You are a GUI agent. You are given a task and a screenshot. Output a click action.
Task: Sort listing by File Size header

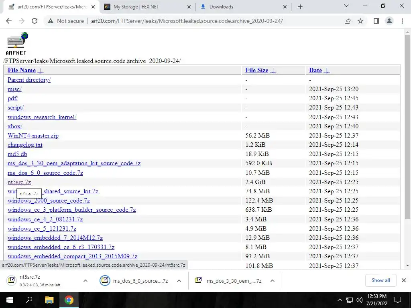click(x=256, y=70)
